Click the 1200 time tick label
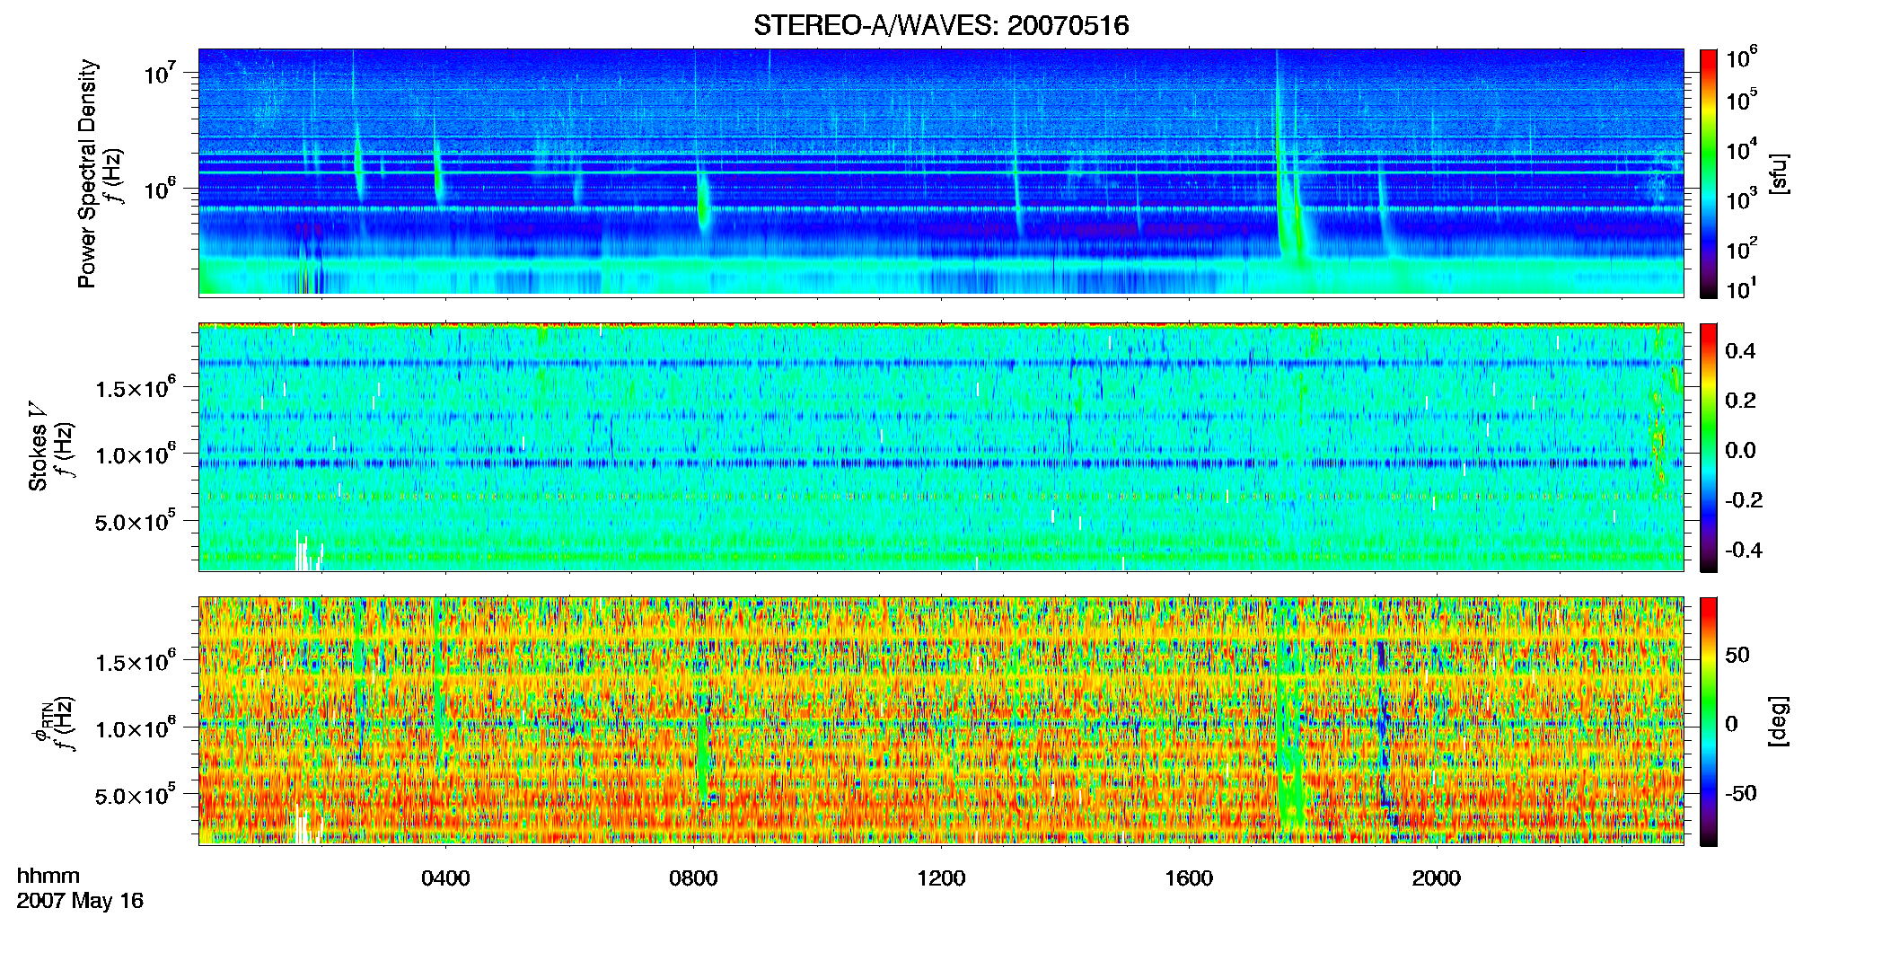1882x970 pixels. coord(941,878)
